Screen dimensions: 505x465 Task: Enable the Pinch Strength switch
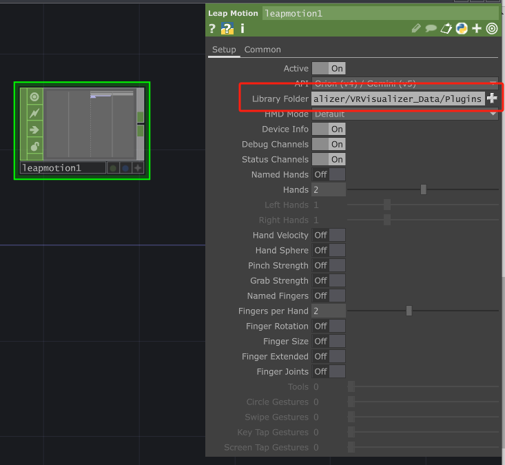329,265
